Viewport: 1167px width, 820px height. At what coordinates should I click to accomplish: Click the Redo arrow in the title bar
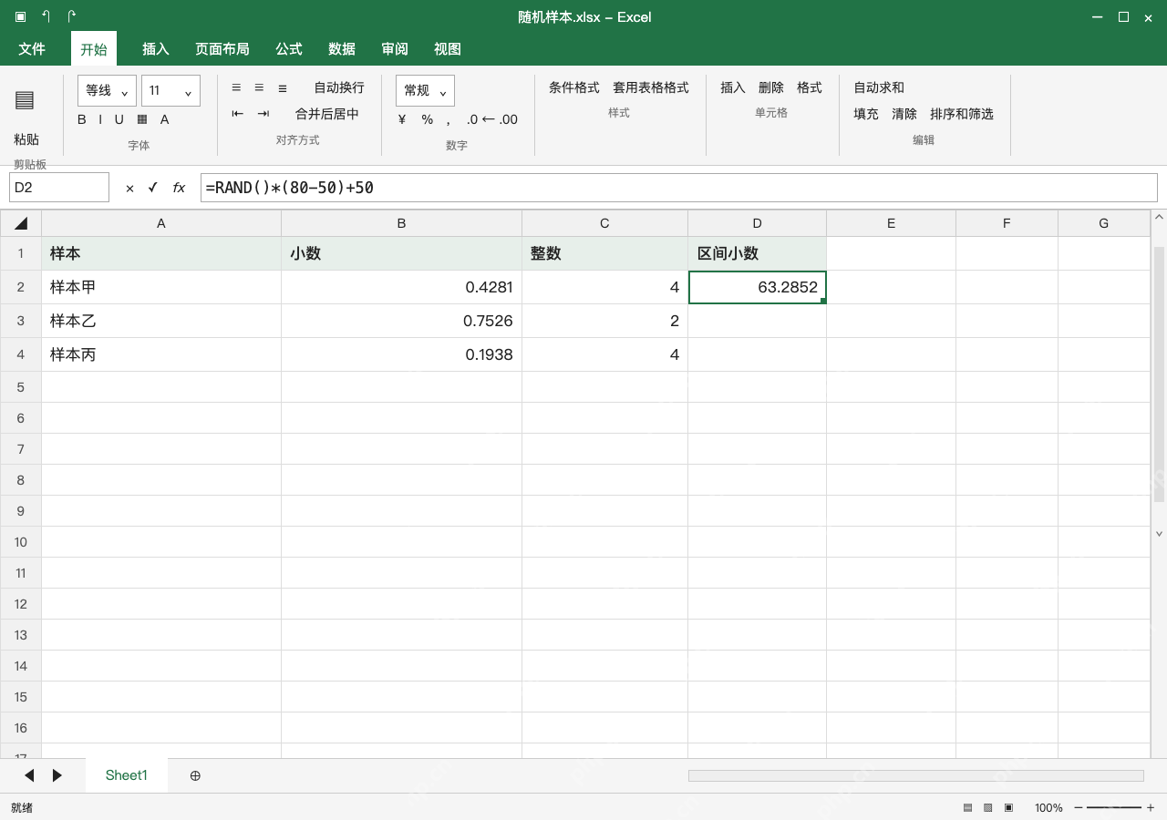pos(71,16)
